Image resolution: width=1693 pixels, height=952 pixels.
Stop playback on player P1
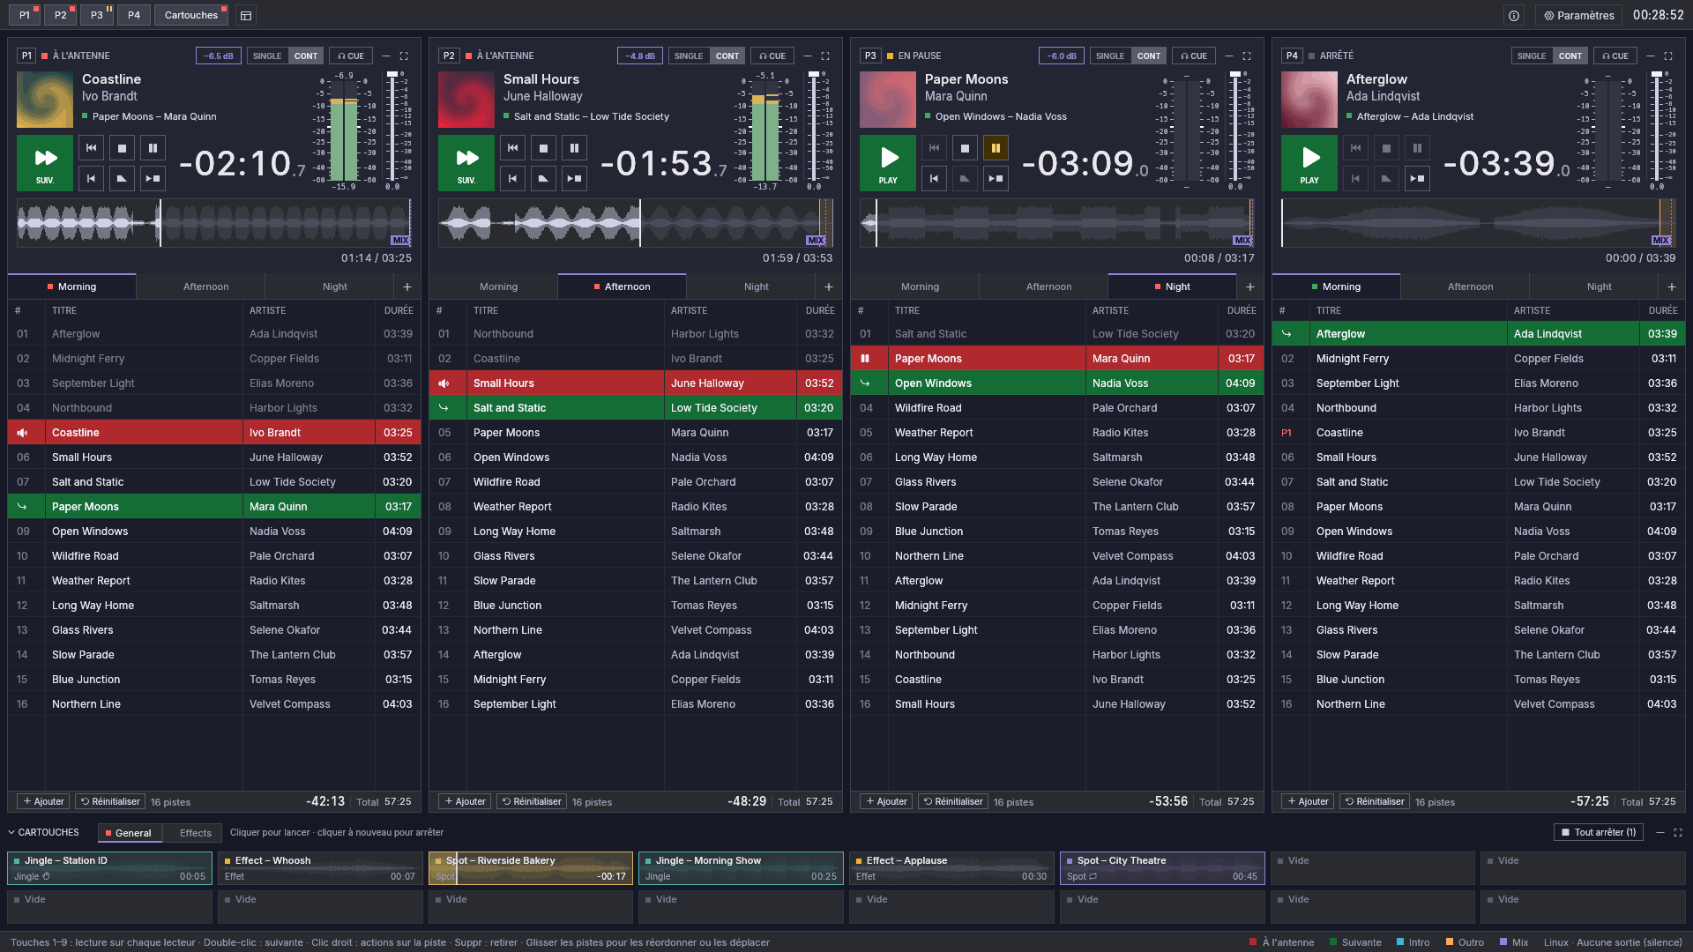[x=122, y=148]
